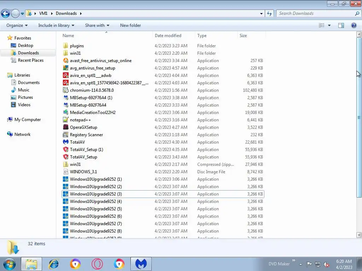Show hidden tray icons arrow
The height and width of the screenshot is (271, 362).
pos(300,264)
